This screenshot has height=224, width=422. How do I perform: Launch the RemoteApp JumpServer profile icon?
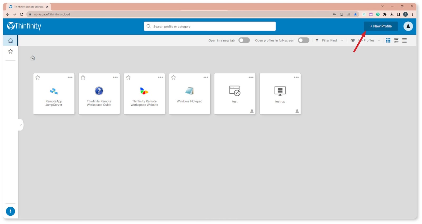point(54,91)
